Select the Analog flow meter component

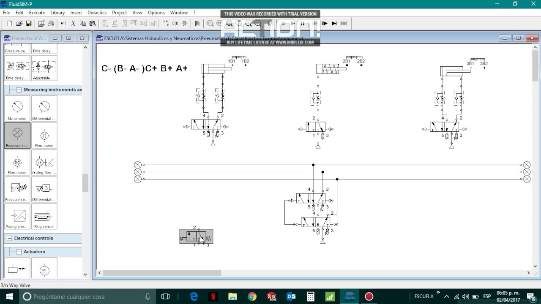pos(44,163)
